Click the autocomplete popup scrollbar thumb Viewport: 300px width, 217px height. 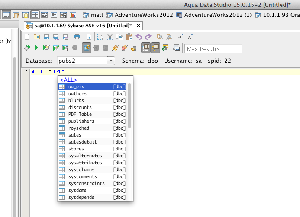click(129, 105)
